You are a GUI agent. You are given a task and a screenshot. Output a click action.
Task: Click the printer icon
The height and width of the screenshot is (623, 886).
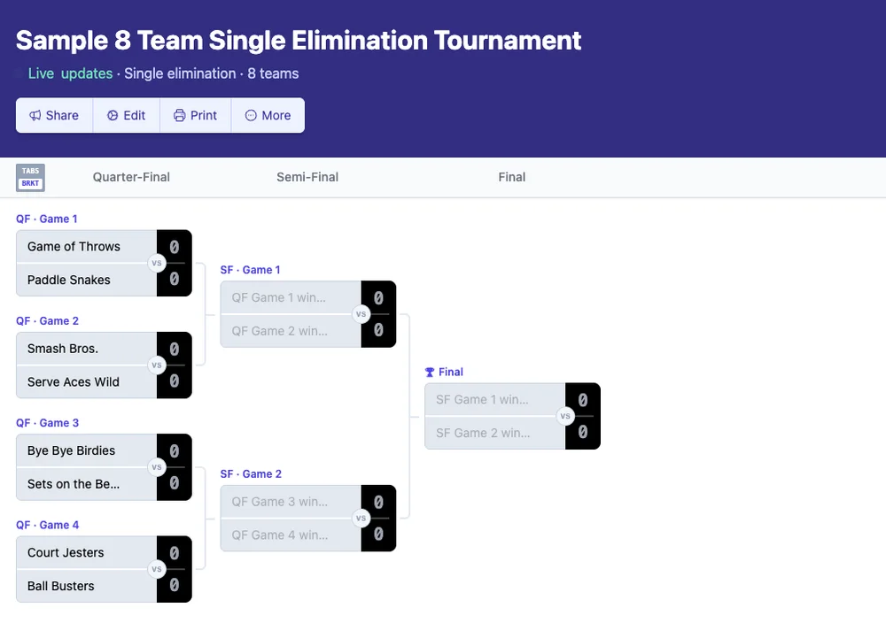(x=180, y=116)
